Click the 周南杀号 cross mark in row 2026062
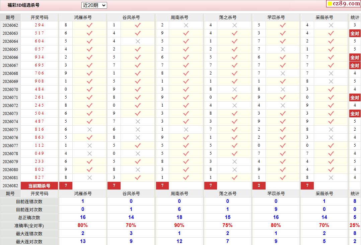The height and width of the screenshot is (245, 361). tap(186, 25)
